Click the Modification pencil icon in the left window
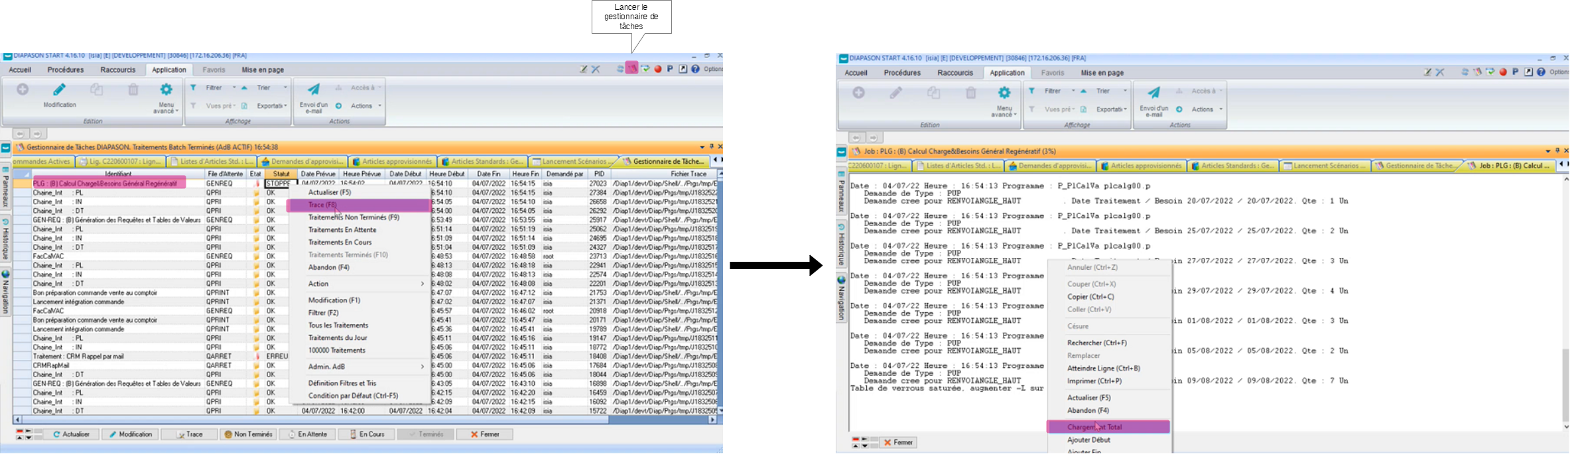1570x454 pixels. click(x=60, y=90)
